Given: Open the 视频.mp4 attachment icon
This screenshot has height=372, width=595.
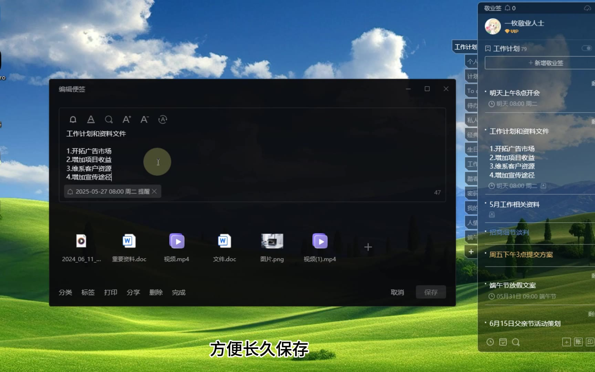Looking at the screenshot, I should 177,241.
